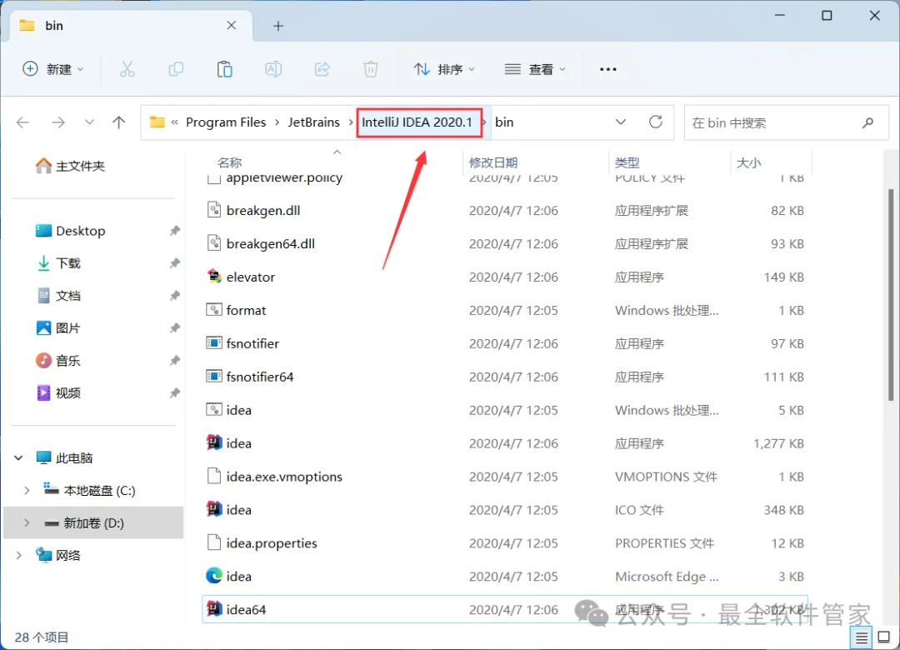The width and height of the screenshot is (900, 650).
Task: Navigate to IntelliJ IDEA 2020.1 breadcrumb
Action: (417, 122)
